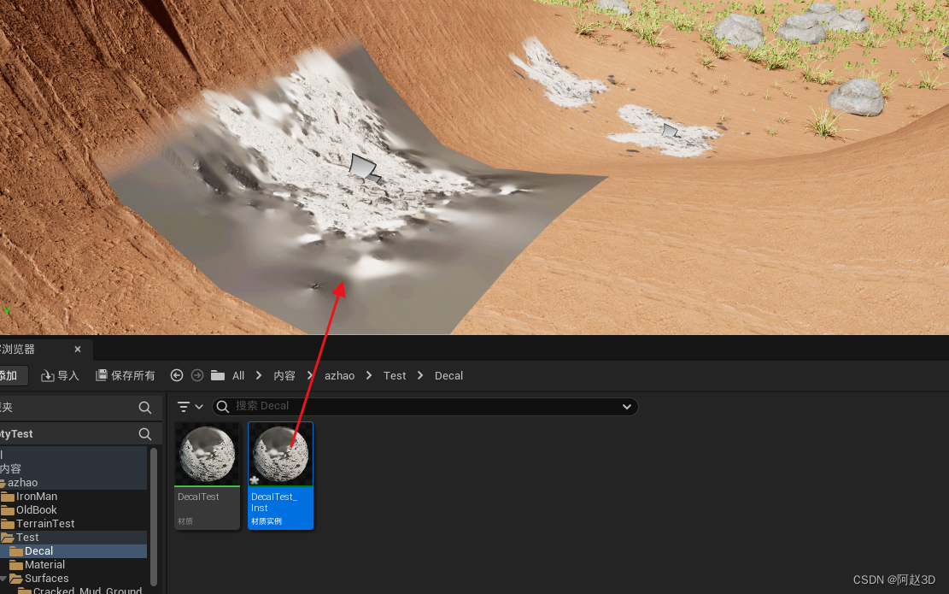Viewport: 949px width, 594px height.
Task: Click search icon in project tree header
Action: 145,434
